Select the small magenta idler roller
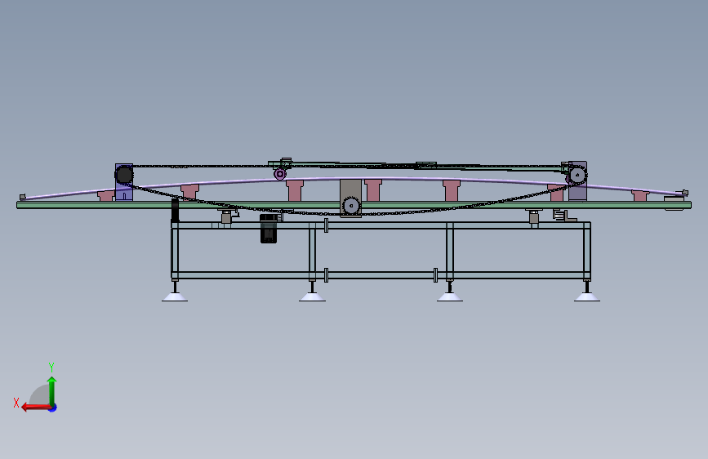 tap(280, 174)
